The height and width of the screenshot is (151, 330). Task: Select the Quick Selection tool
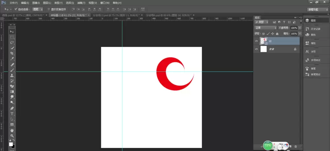click(12, 48)
